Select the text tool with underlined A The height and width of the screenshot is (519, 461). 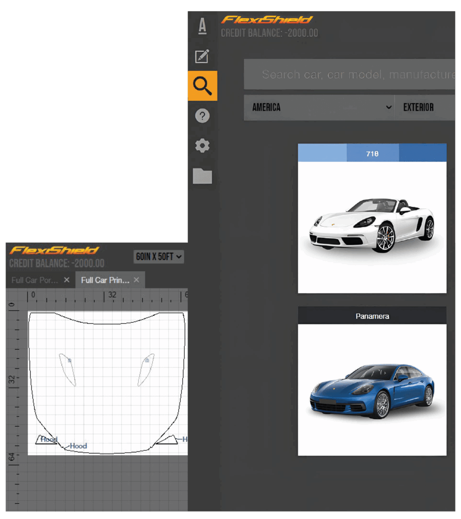click(202, 26)
